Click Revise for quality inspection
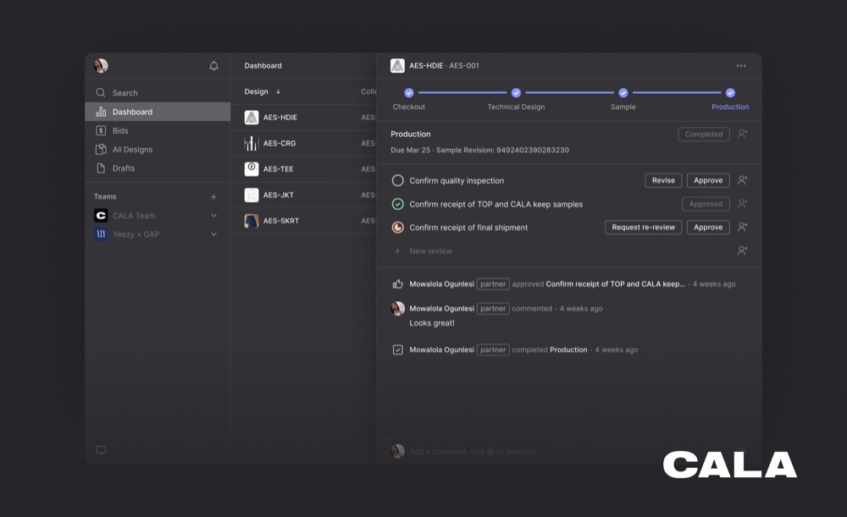 coord(663,180)
